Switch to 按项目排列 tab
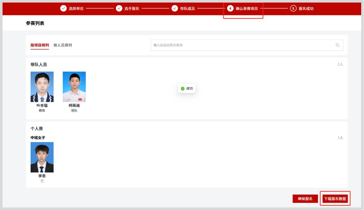Image resolution: width=364 pixels, height=210 pixels. pyautogui.click(x=40, y=45)
